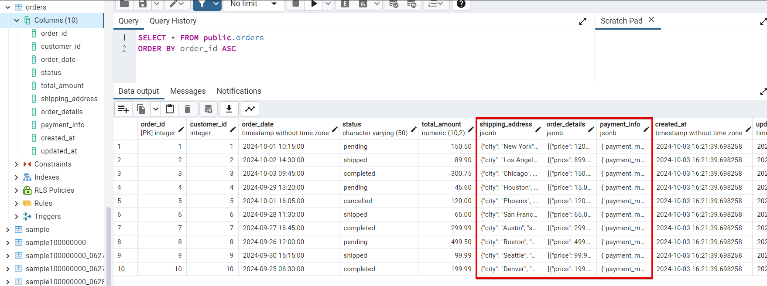Click the Paste clipboard icon
The width and height of the screenshot is (767, 286).
pos(170,109)
